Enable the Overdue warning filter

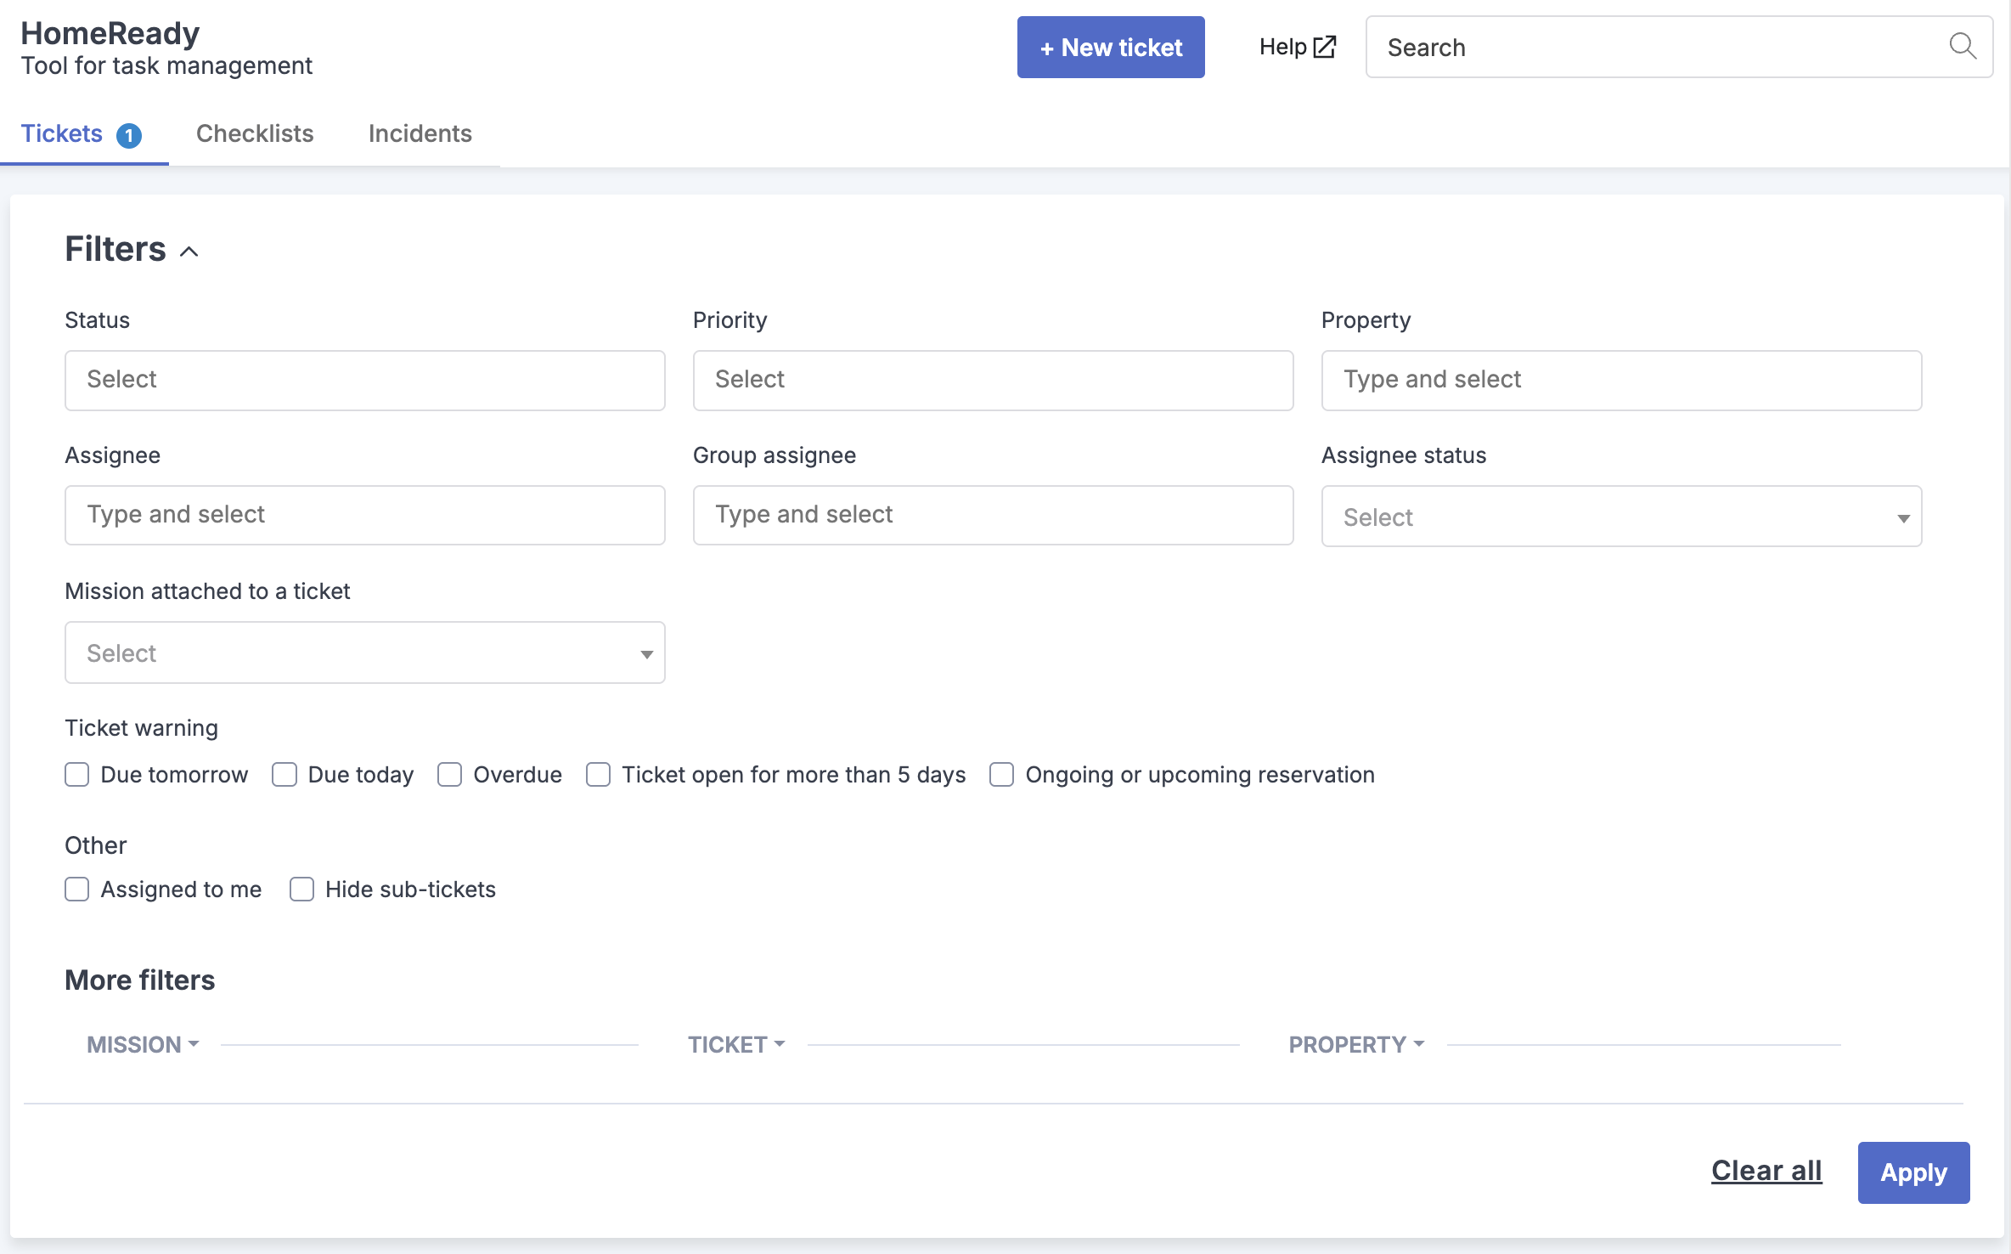pyautogui.click(x=450, y=775)
